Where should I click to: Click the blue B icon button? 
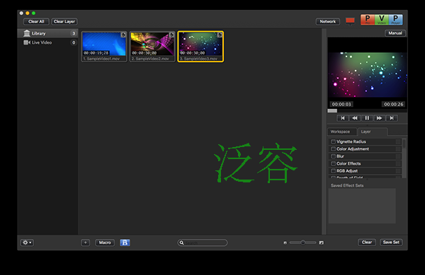[x=125, y=242]
